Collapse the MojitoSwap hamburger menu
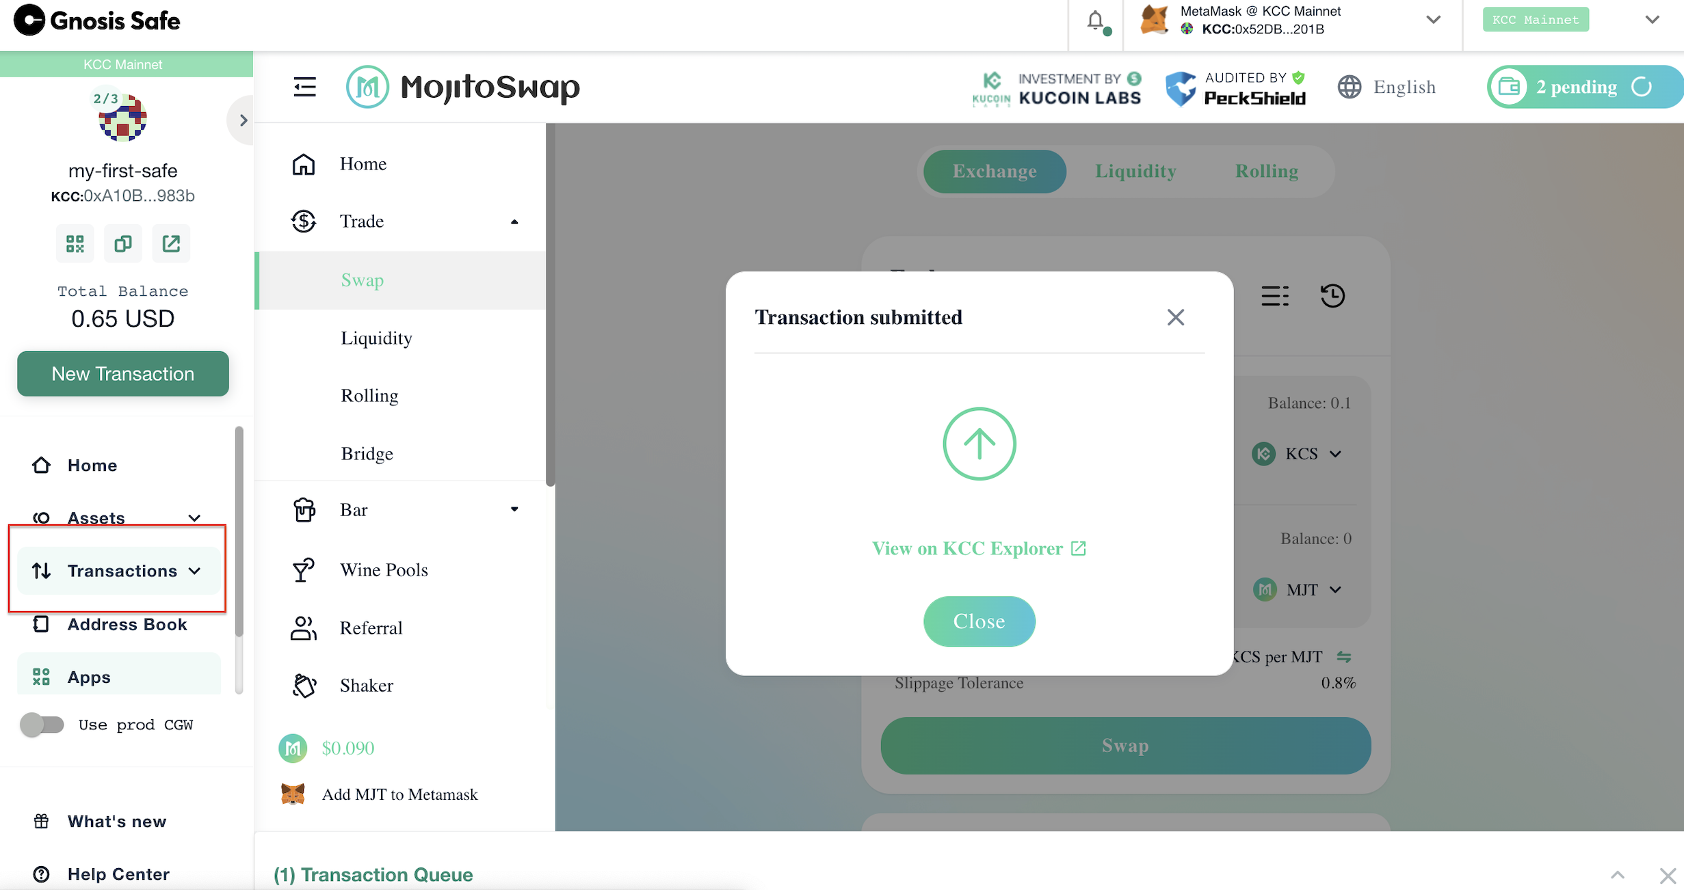The width and height of the screenshot is (1684, 890). [304, 87]
